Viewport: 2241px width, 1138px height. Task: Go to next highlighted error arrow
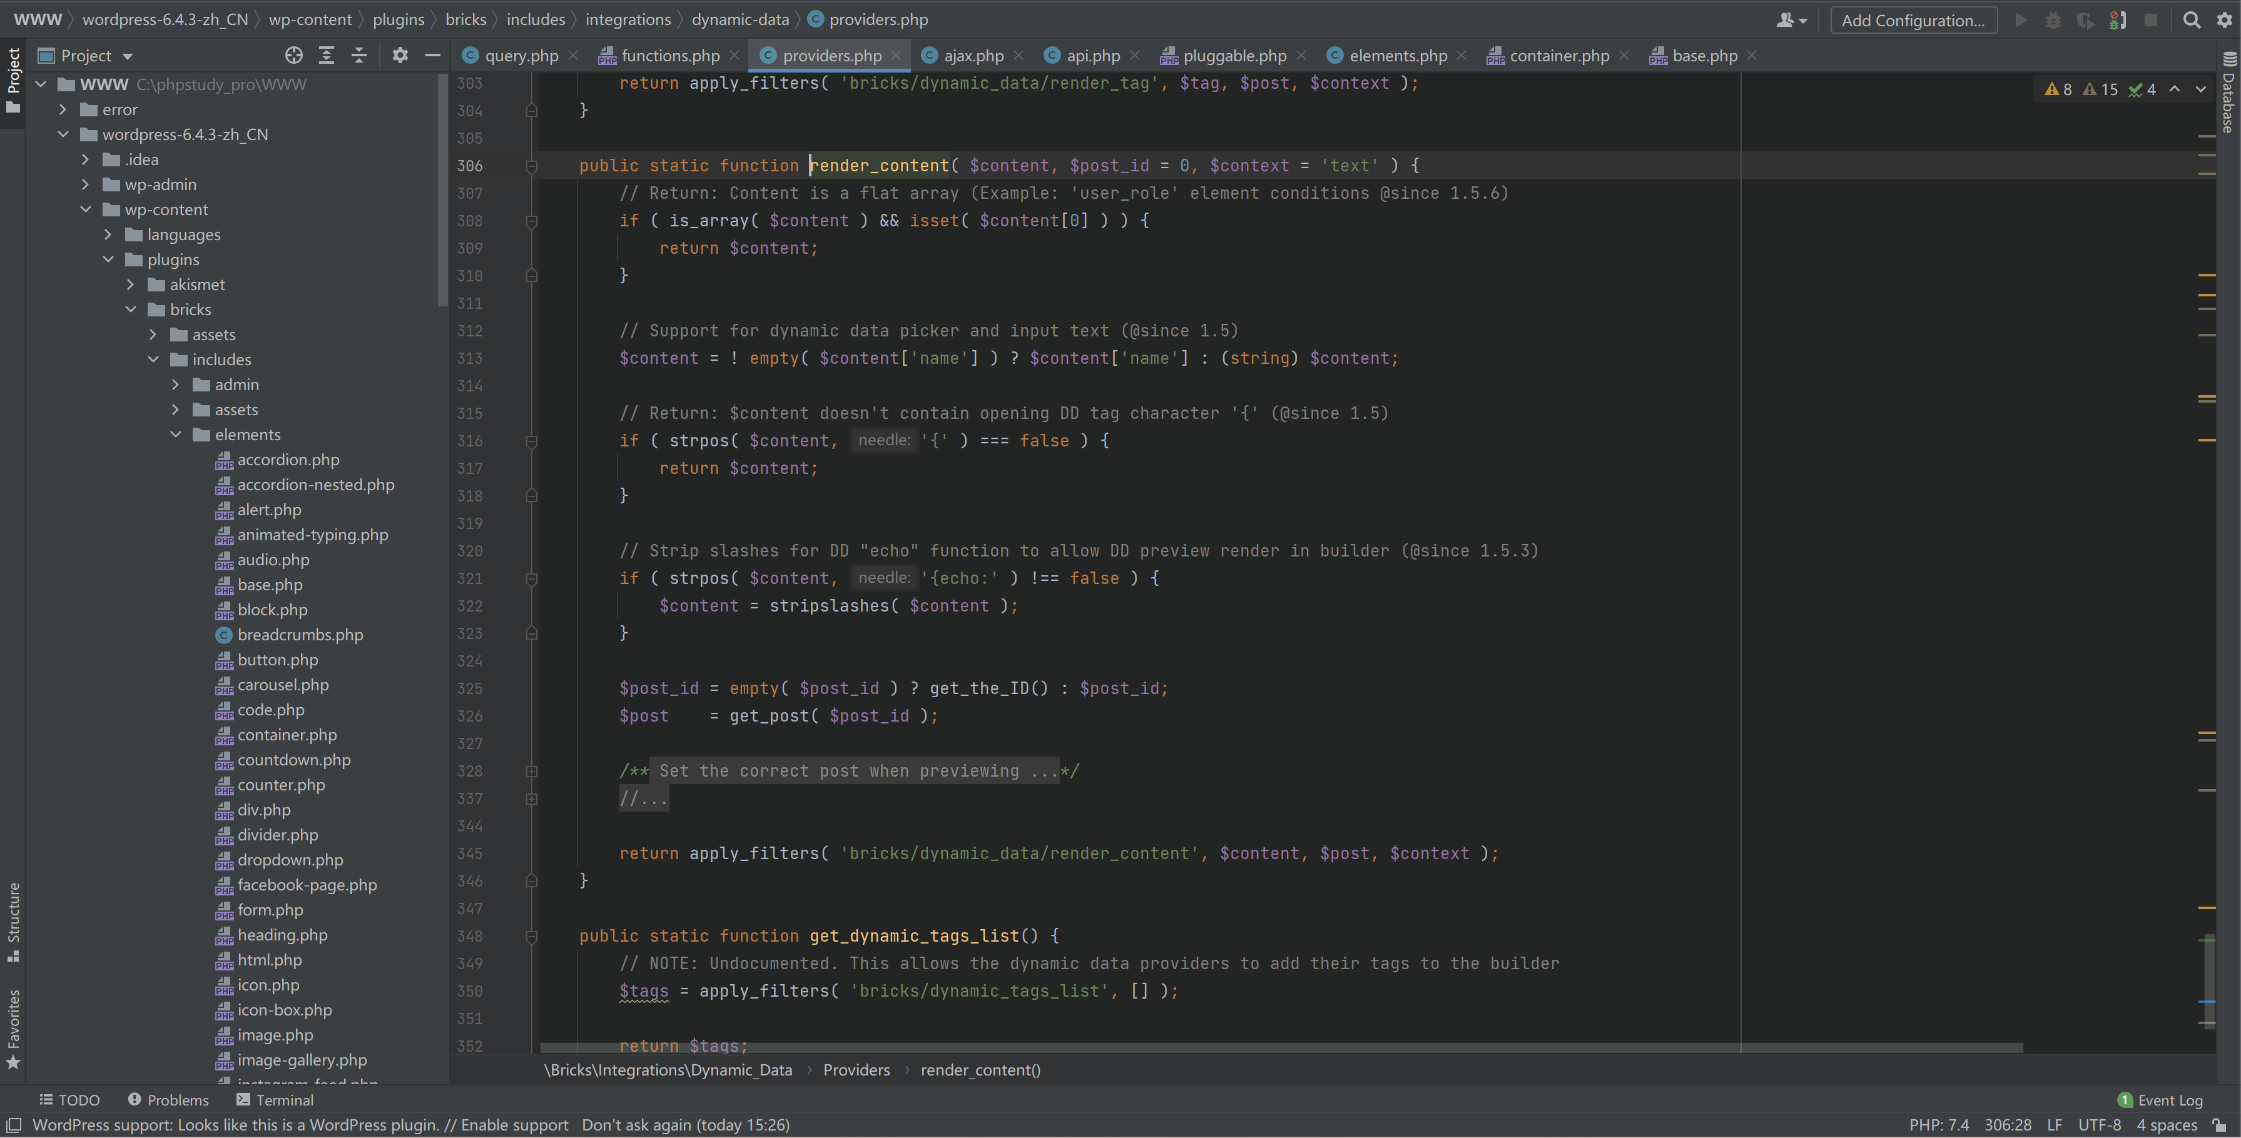[2201, 89]
